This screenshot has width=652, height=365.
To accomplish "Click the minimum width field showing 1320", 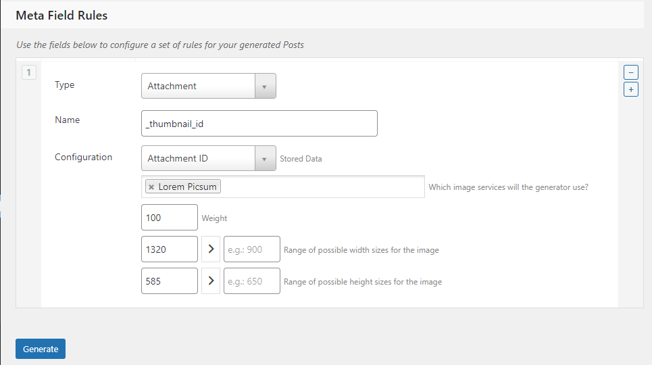I will tap(170, 249).
